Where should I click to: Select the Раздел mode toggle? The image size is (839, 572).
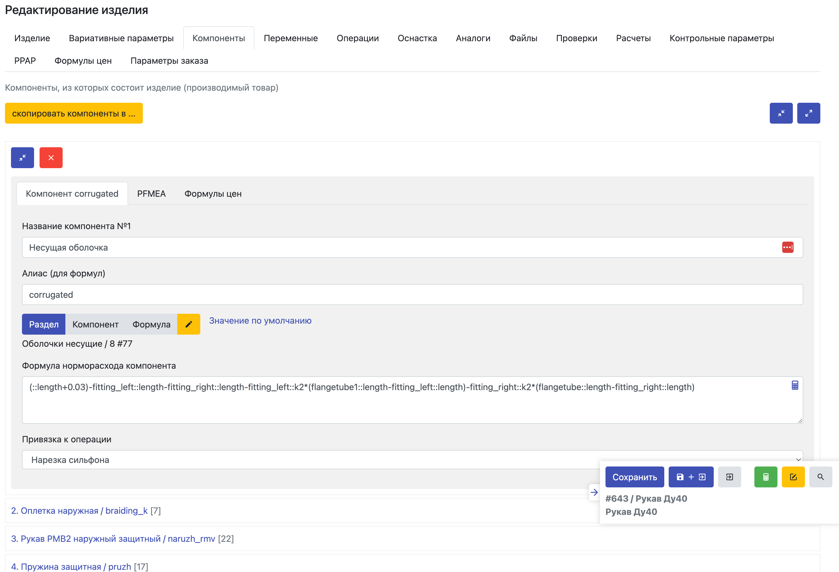click(x=44, y=324)
